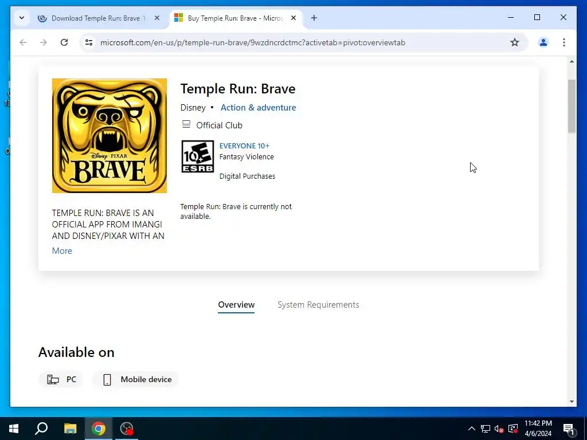Image resolution: width=587 pixels, height=440 pixels.
Task: Open the Chrome profile avatar
Action: (x=543, y=42)
